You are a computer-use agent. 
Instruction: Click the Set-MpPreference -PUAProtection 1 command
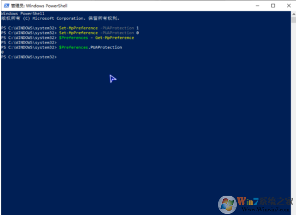[99, 28]
